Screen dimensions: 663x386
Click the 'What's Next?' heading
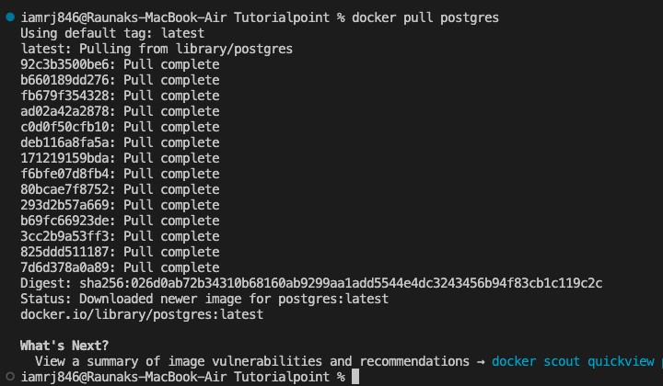(64, 346)
